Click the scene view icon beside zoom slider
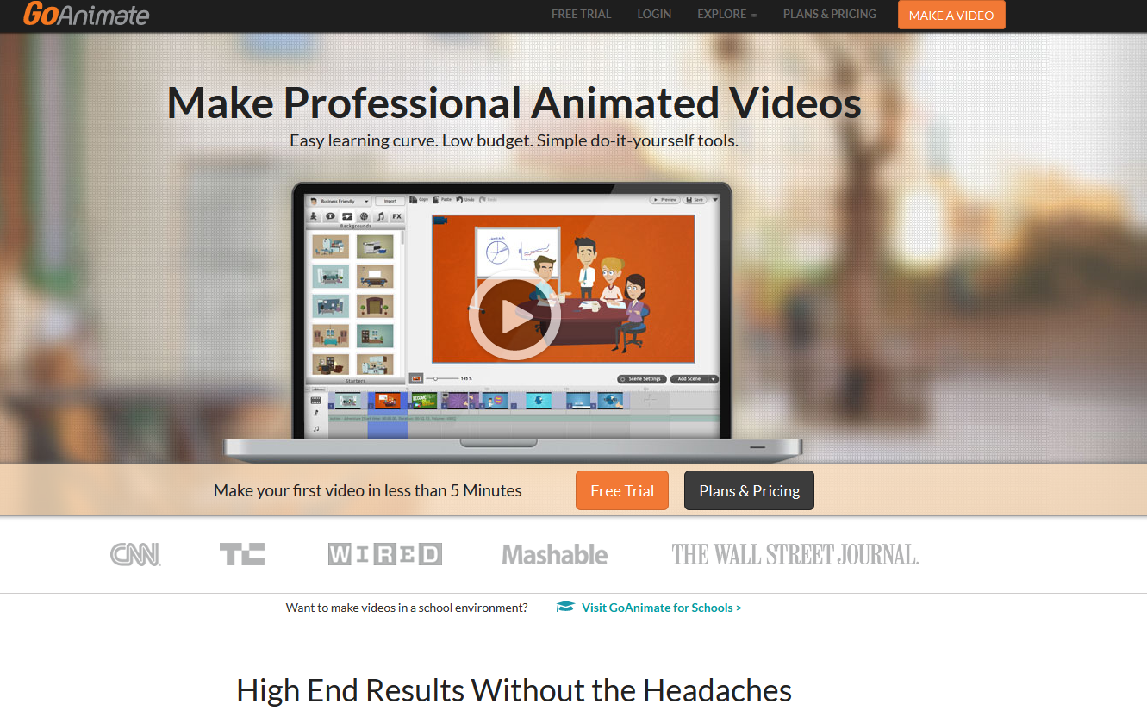 pos(416,378)
